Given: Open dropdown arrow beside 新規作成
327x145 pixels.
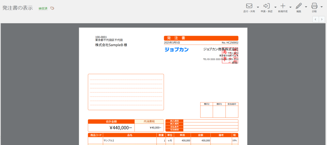Looking at the screenshot, I should pyautogui.click(x=290, y=7).
